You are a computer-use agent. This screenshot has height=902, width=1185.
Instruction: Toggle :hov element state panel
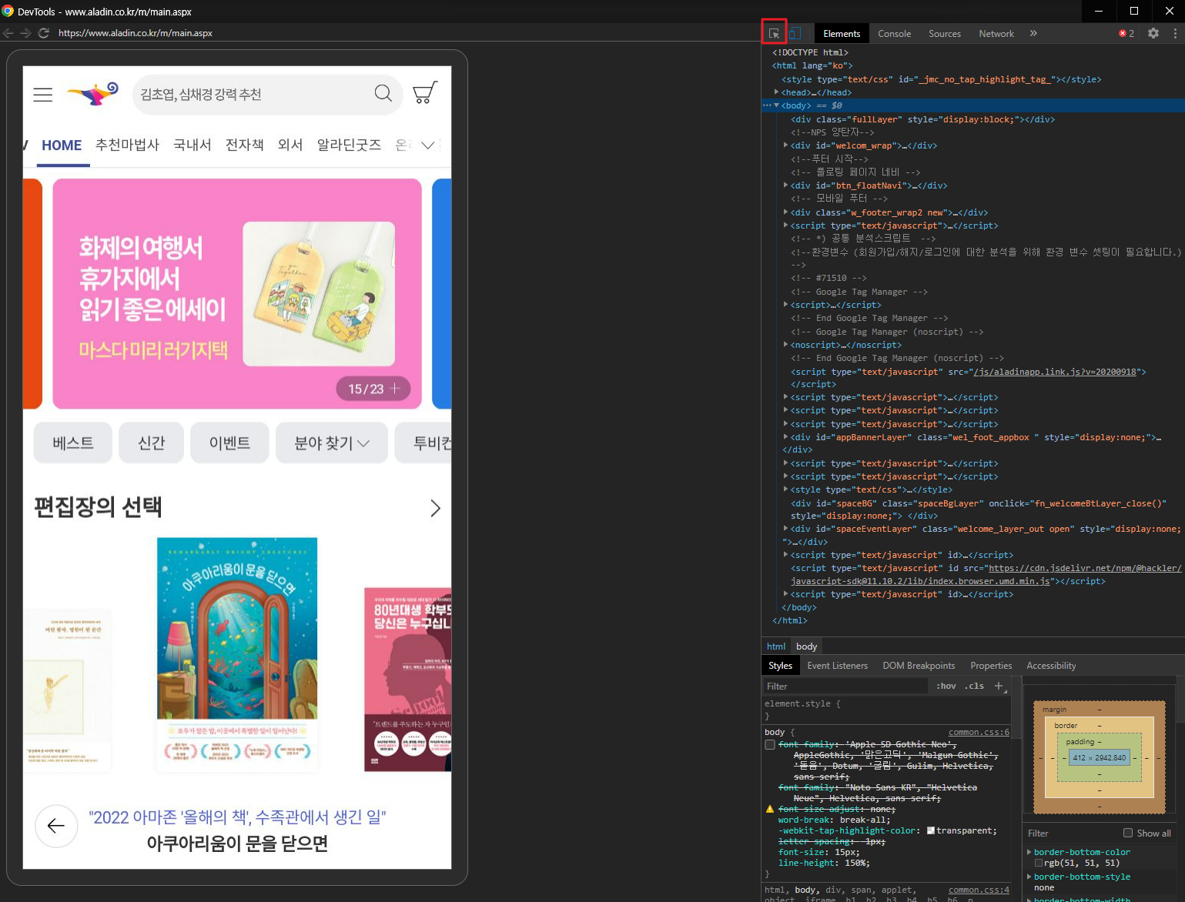coord(946,686)
